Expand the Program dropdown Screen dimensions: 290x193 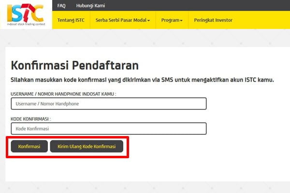(172, 20)
